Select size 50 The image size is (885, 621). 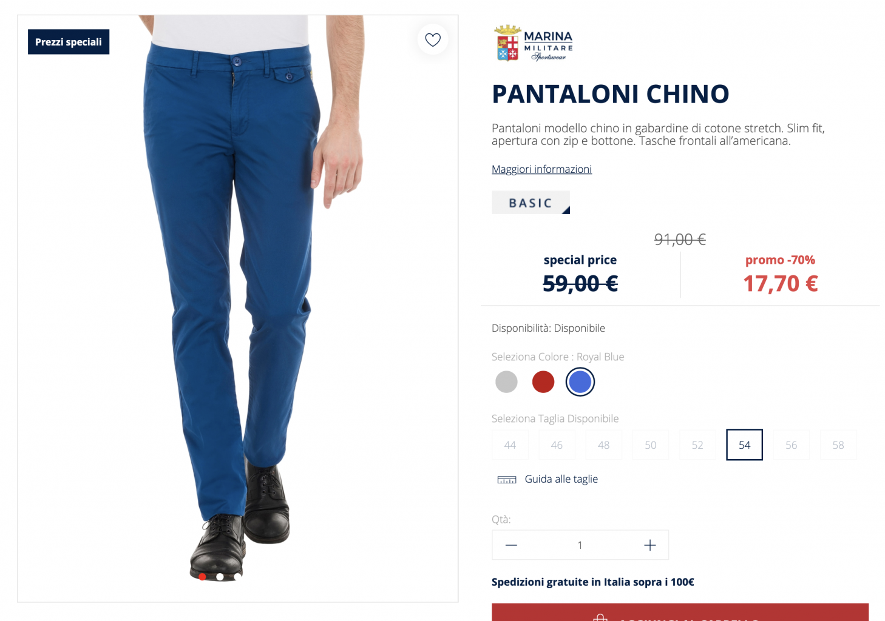point(651,445)
